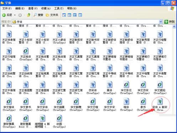Screen dimensions: 177x133
Task: Select the 方正姚体繁体 font icon
Action: coord(42,51)
